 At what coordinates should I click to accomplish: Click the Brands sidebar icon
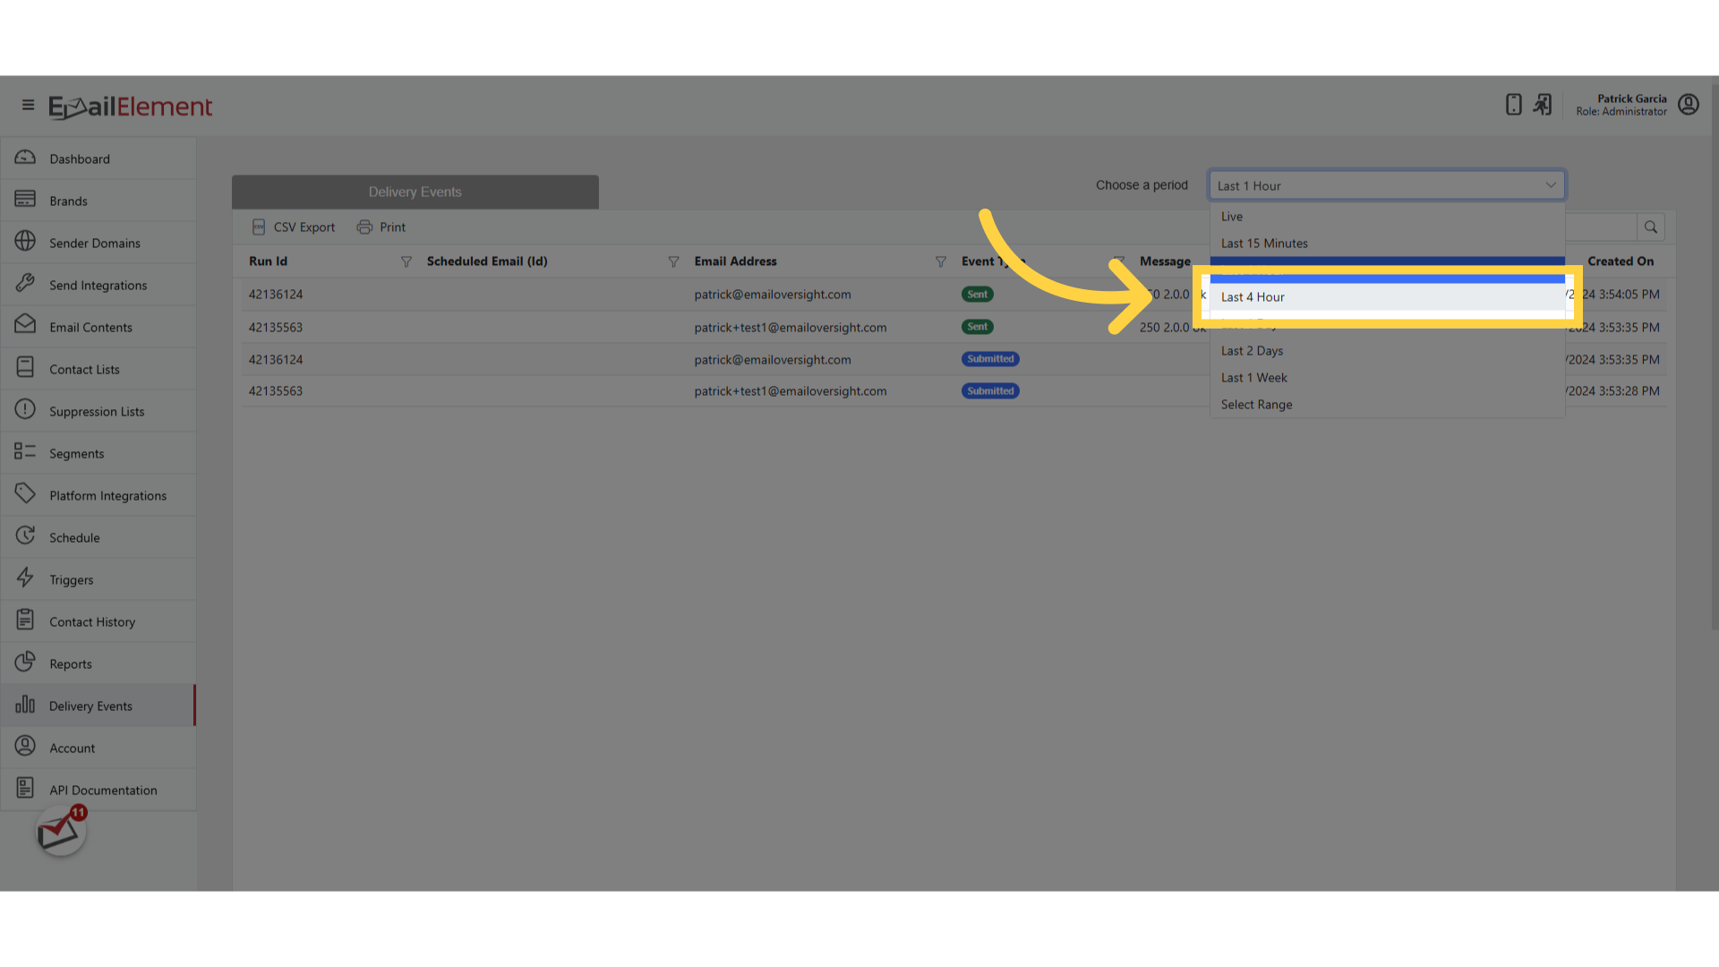pos(25,200)
